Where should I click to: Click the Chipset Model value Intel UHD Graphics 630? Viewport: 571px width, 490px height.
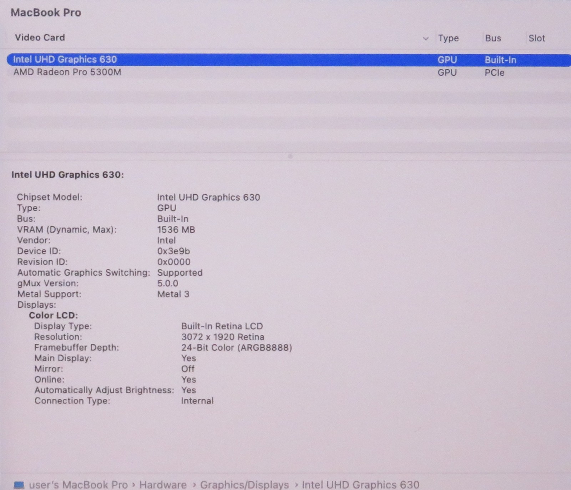pos(208,197)
